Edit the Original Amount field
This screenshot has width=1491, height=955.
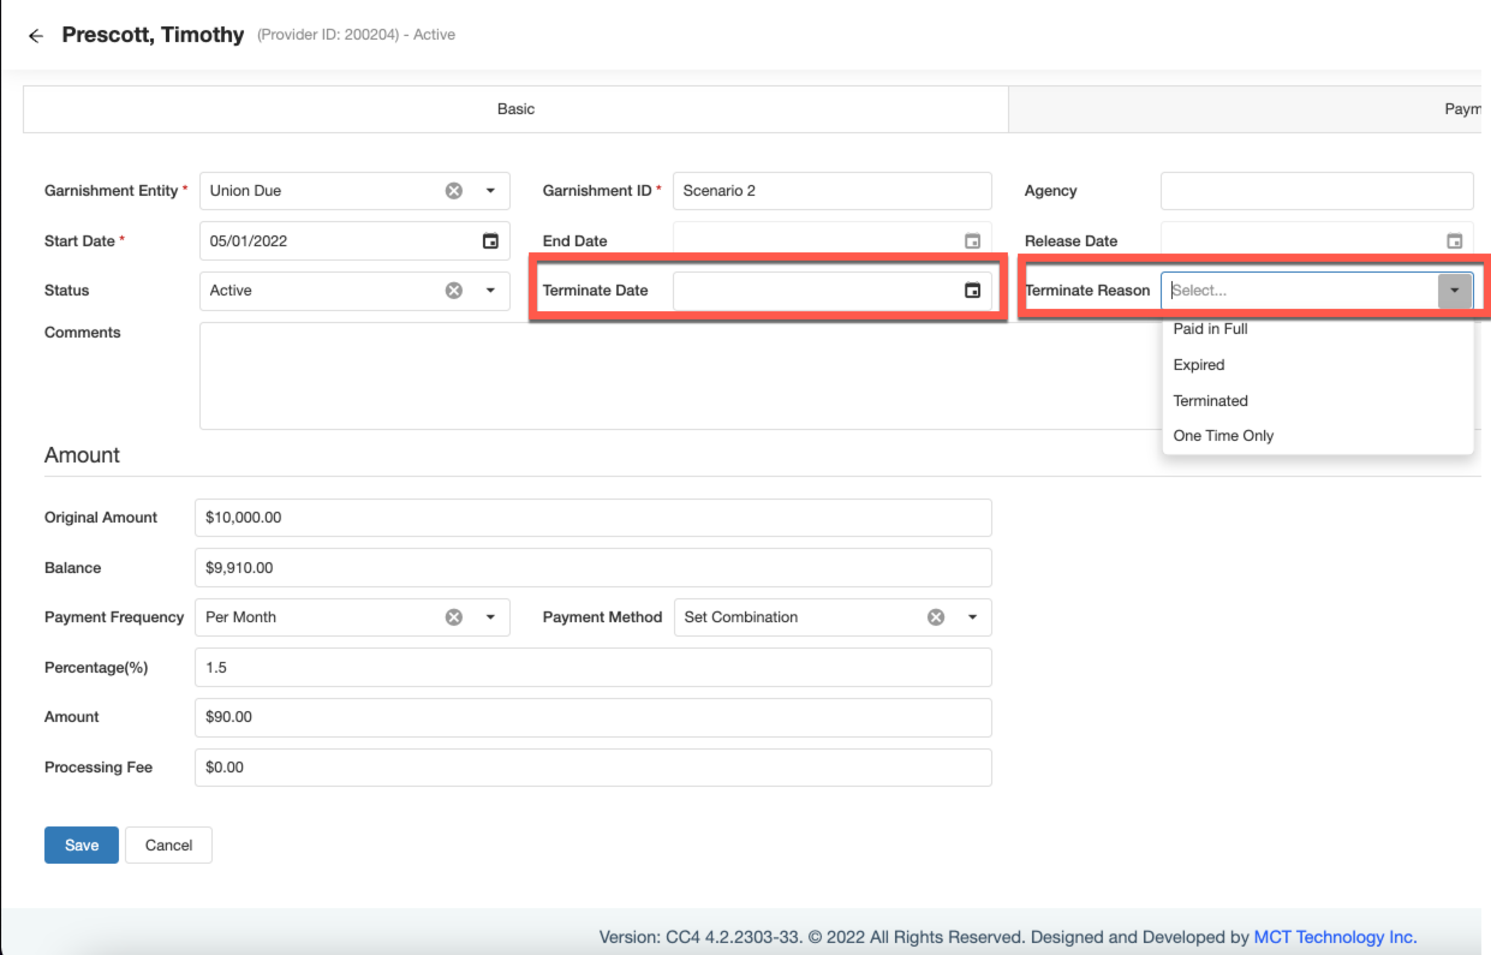(593, 517)
